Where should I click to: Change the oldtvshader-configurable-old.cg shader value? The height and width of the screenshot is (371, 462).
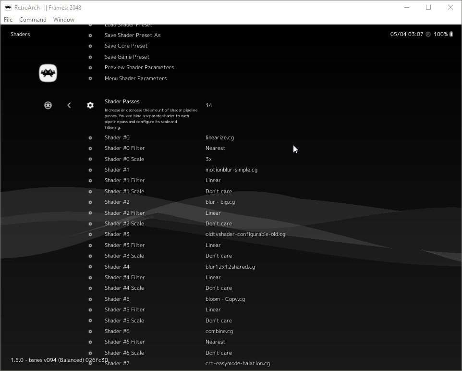pos(245,234)
